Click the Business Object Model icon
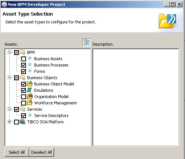The image size is (185, 159). (30, 84)
